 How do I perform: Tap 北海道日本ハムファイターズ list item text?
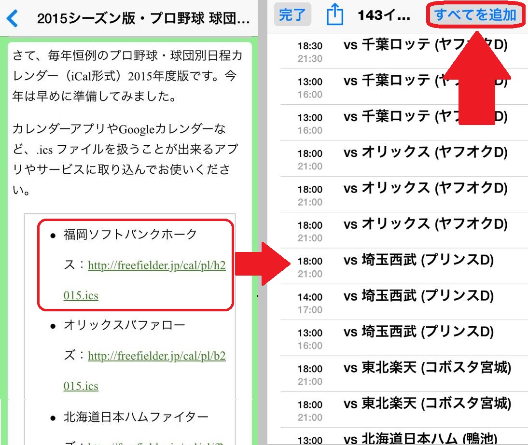136,428
